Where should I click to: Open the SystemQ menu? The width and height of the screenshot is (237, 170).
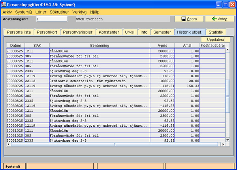pos(23,12)
